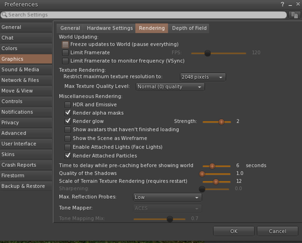Close the Preferences window

298,4
